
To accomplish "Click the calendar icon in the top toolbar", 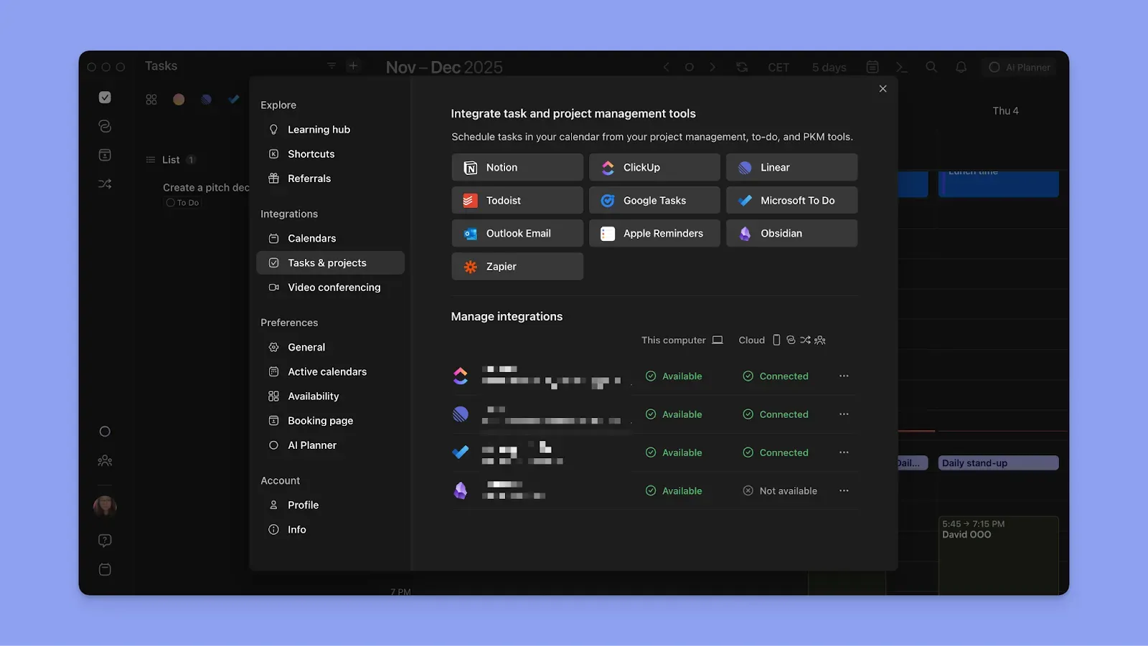I will 872,67.
